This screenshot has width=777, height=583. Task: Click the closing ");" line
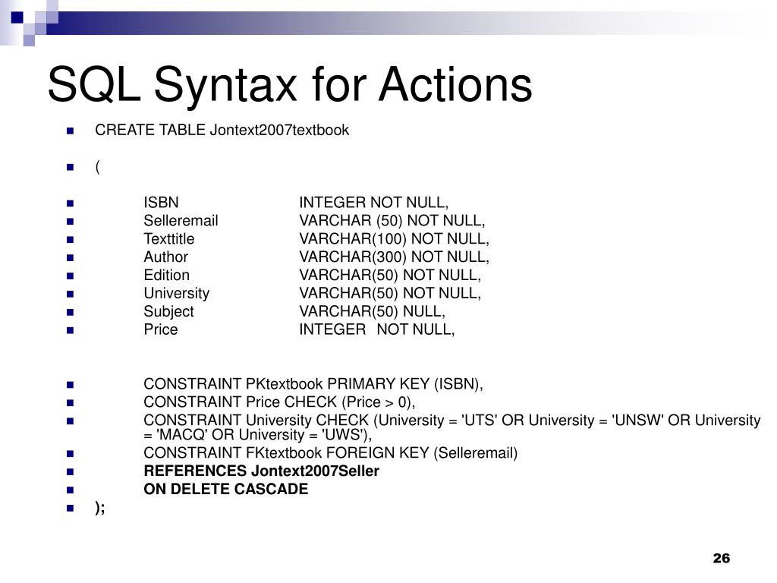[99, 508]
